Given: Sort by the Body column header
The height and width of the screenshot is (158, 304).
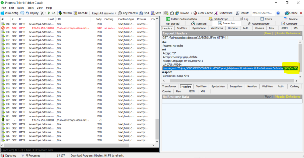Looking at the screenshot, I should click(99, 19).
